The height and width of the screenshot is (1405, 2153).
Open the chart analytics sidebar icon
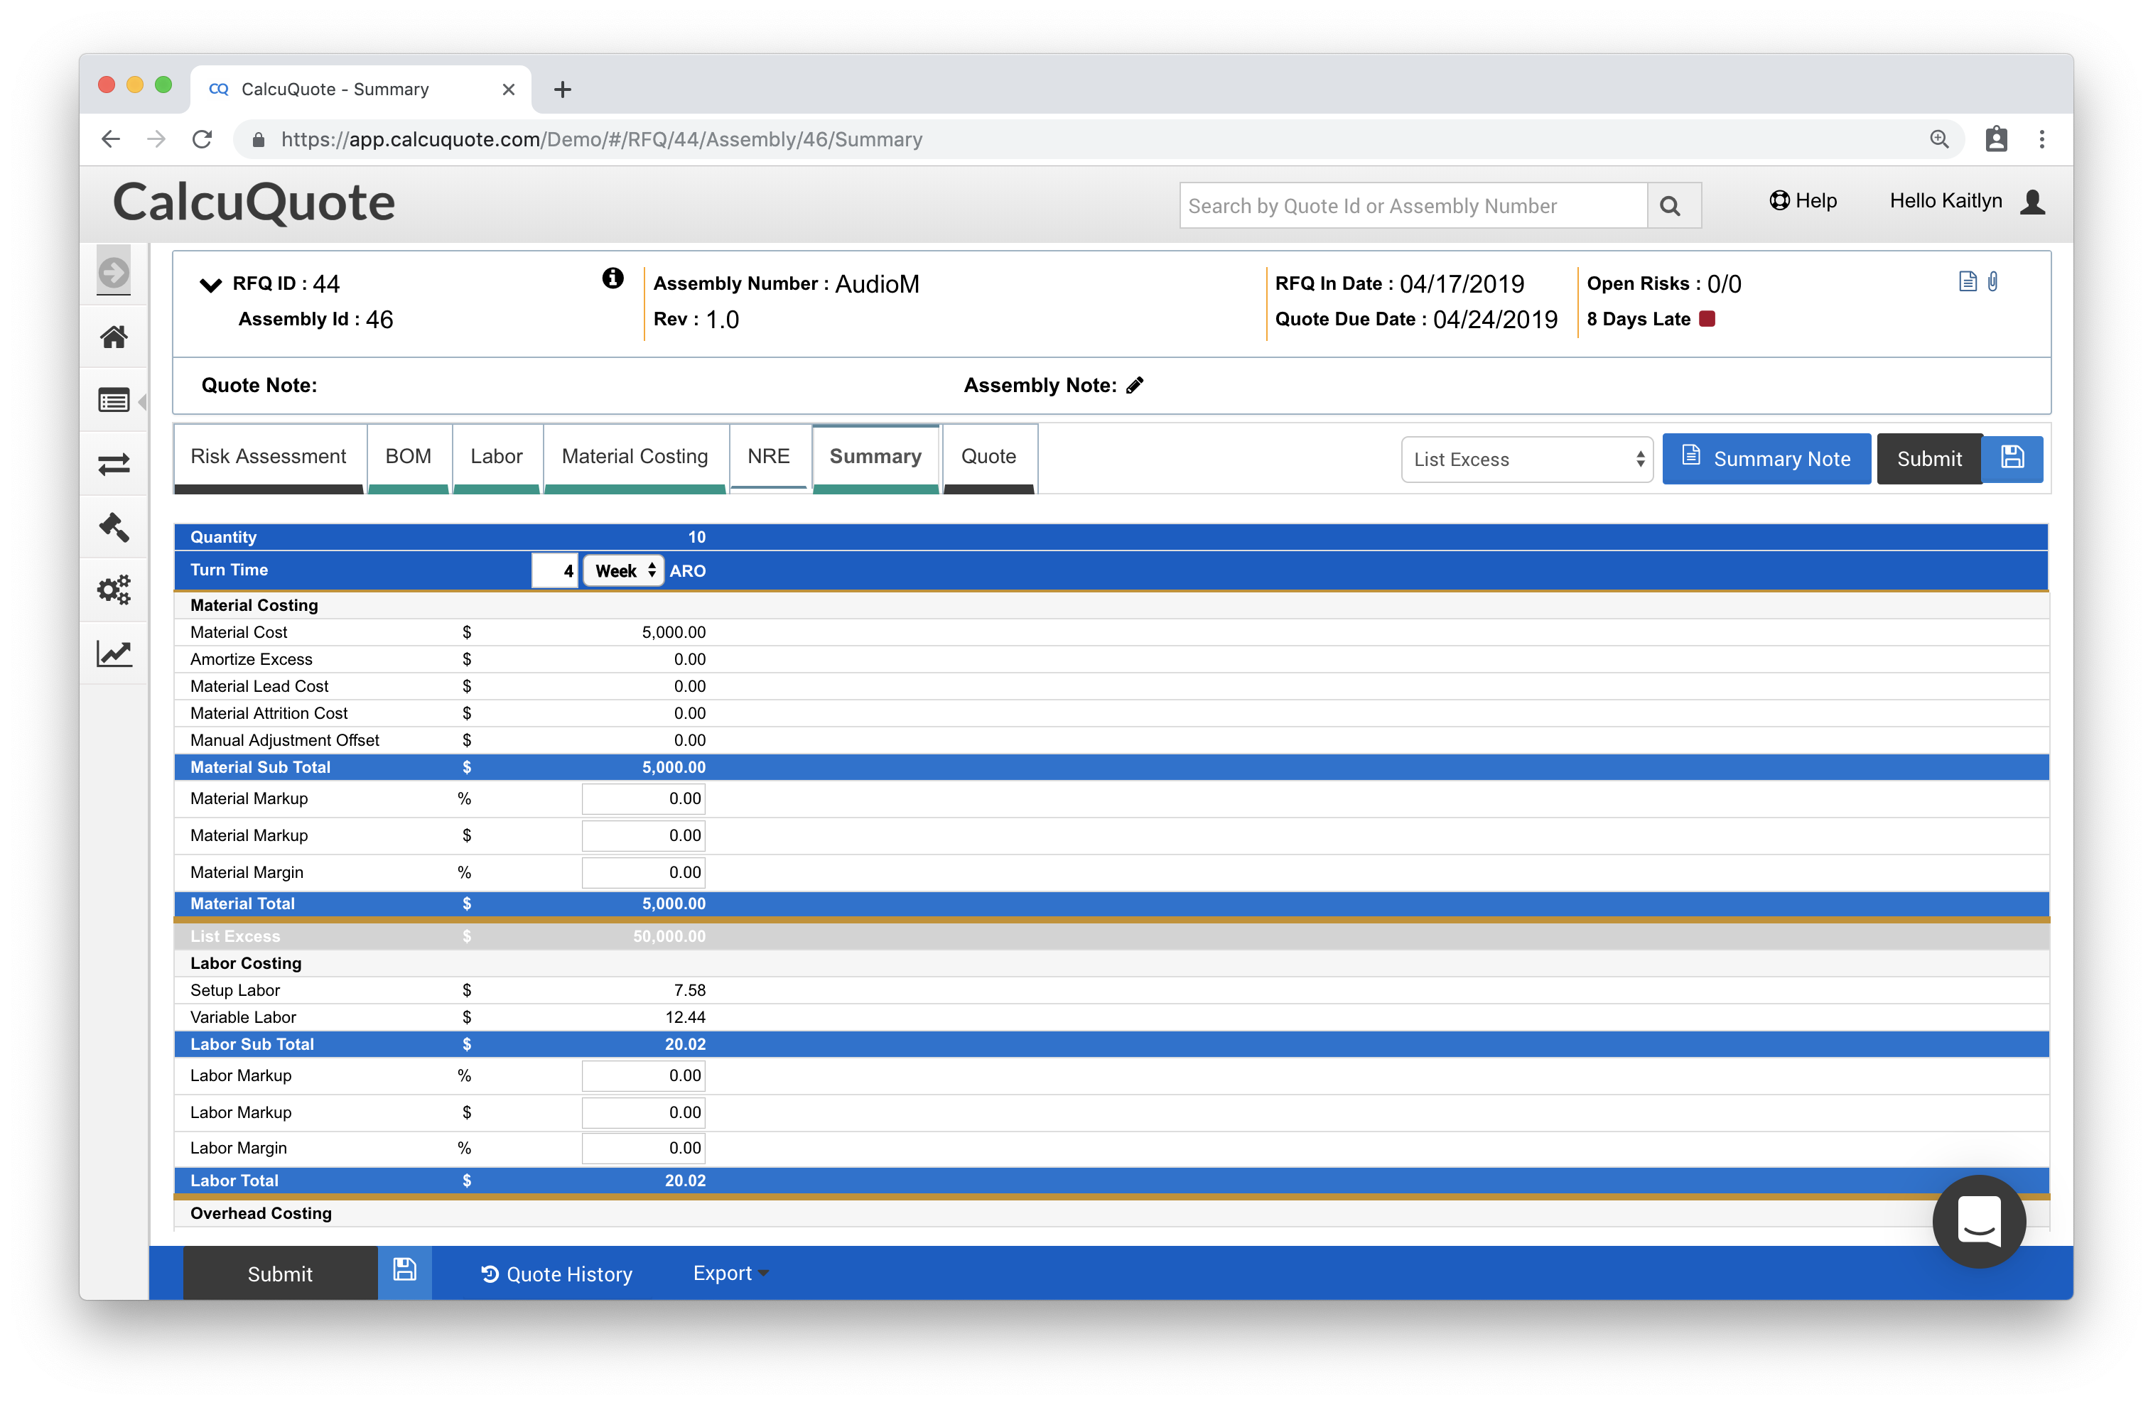click(114, 653)
